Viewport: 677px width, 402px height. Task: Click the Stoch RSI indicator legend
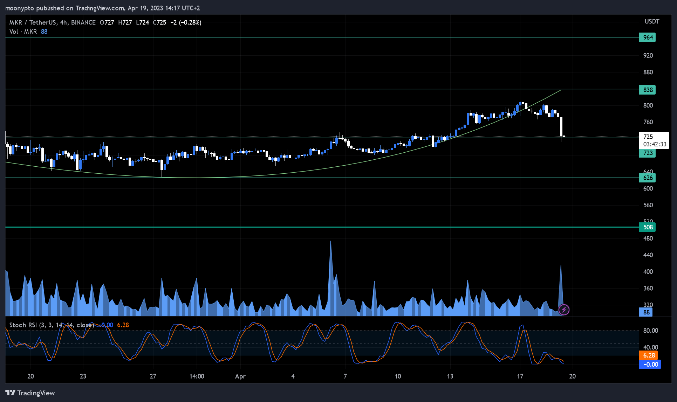click(x=52, y=325)
